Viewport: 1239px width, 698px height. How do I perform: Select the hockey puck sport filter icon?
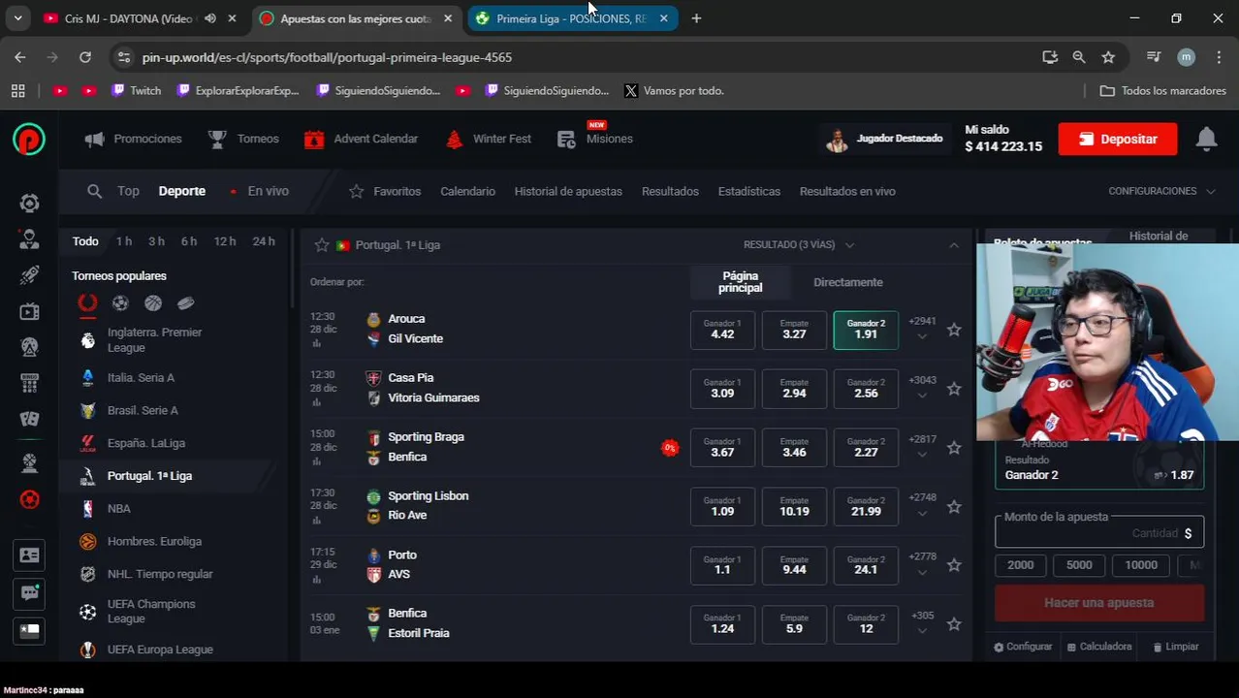(186, 303)
